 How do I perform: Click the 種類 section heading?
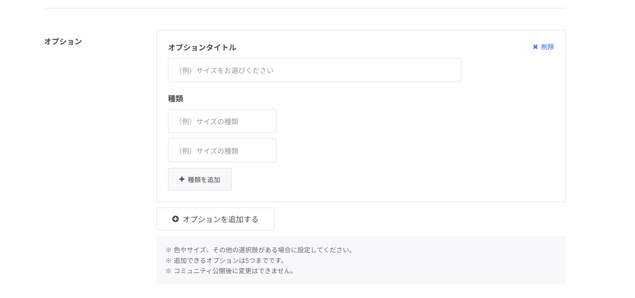point(175,99)
